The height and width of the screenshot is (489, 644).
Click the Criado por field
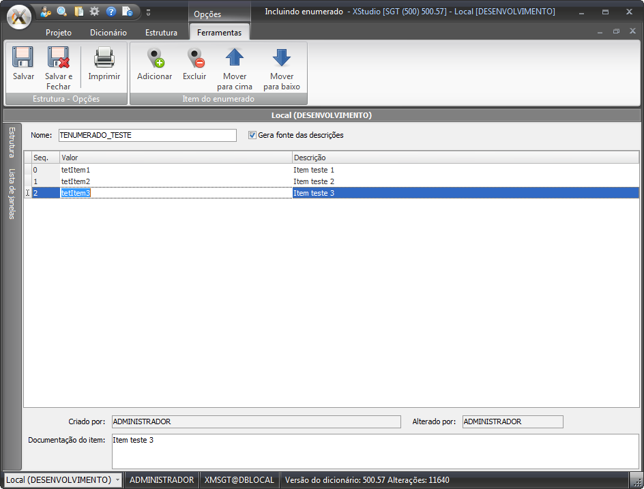point(257,421)
